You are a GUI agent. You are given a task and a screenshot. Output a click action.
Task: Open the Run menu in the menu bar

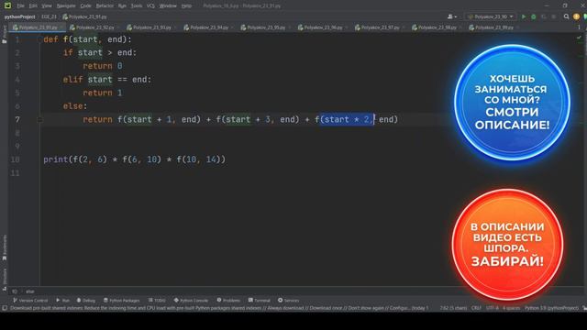122,6
